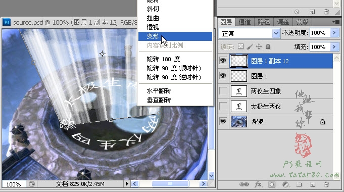The width and height of the screenshot is (344, 192).
Task: Select layer named 两仪生四象
Action: point(266,91)
